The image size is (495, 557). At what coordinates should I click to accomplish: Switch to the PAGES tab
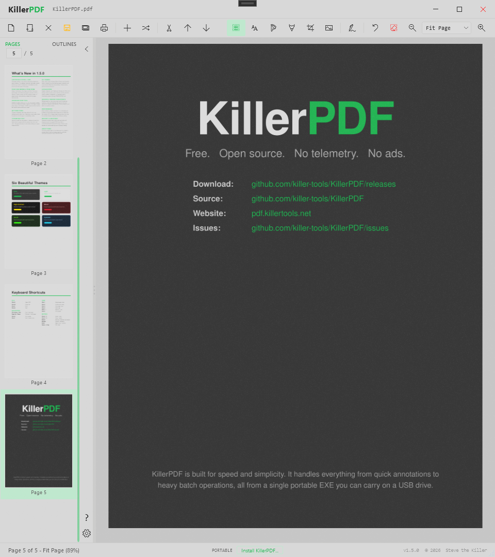[13, 44]
